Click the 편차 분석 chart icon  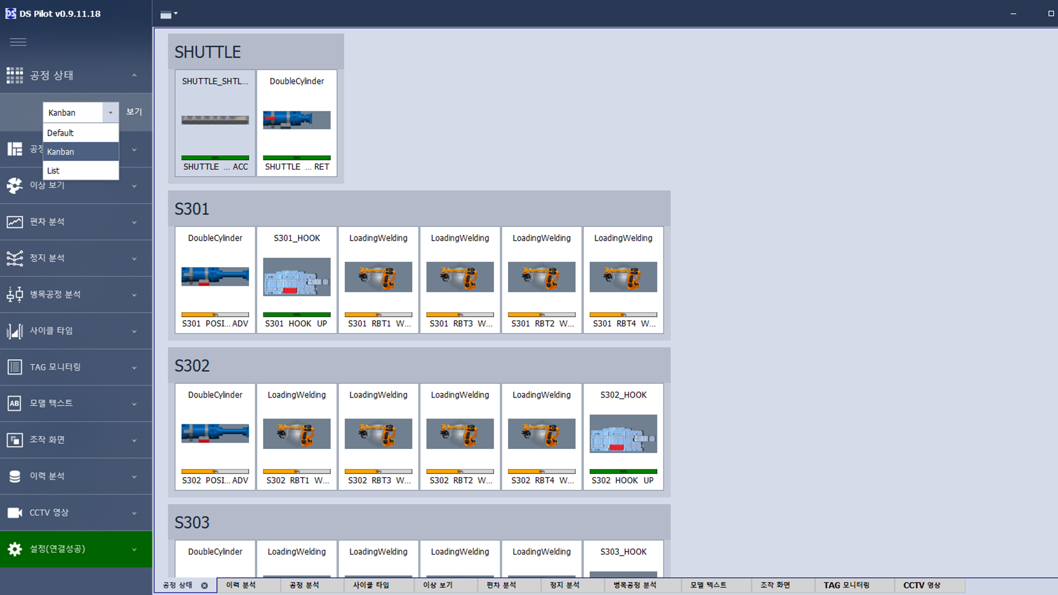click(15, 222)
